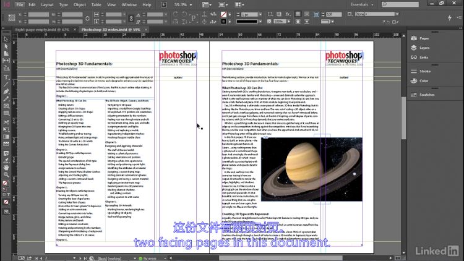464x261 pixels.
Task: Select the Eyedropper tool
Action: pyautogui.click(x=6, y=161)
